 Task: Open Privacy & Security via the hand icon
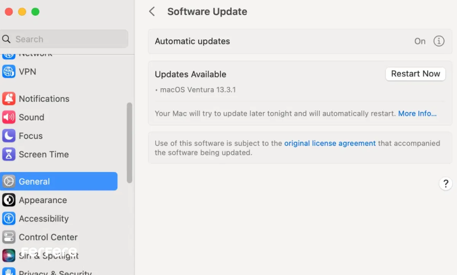coord(9,272)
